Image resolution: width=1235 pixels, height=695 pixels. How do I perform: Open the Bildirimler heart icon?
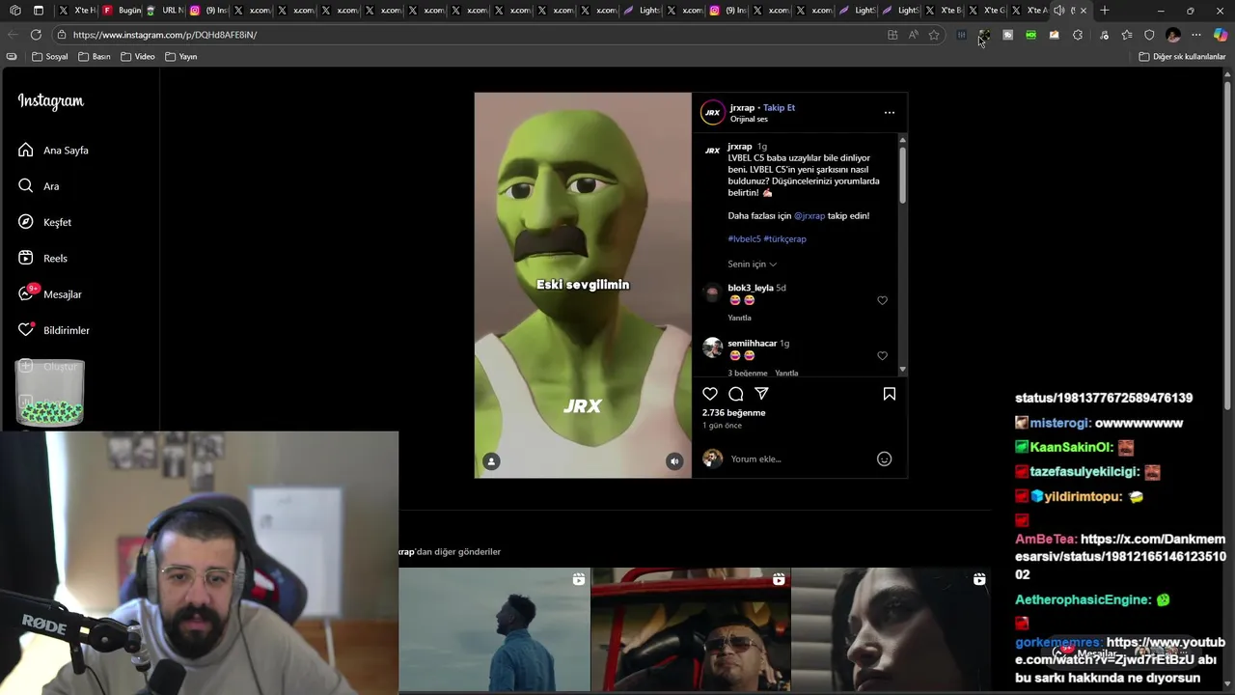click(x=26, y=330)
